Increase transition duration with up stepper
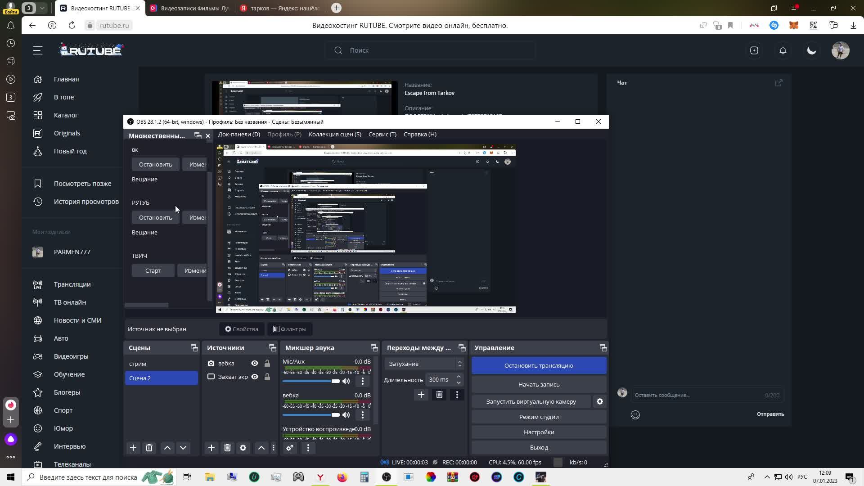The height and width of the screenshot is (486, 864). (459, 377)
